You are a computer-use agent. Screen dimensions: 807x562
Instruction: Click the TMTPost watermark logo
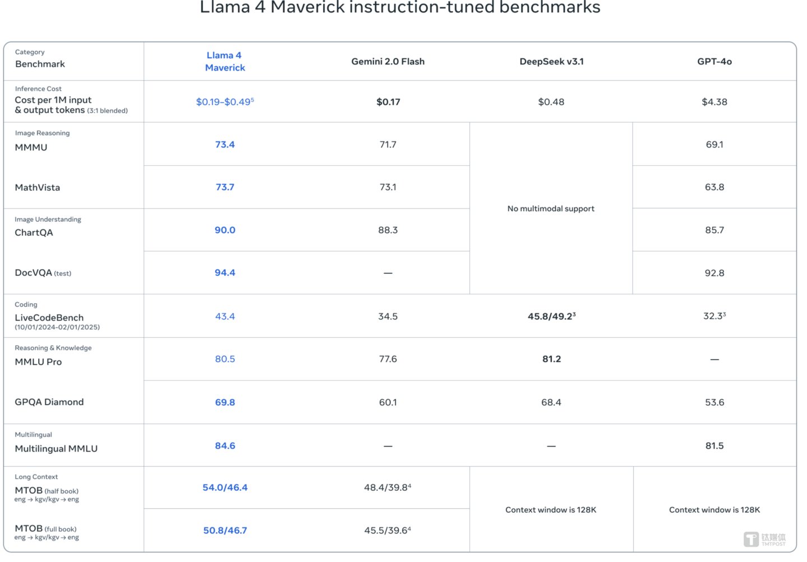point(764,539)
